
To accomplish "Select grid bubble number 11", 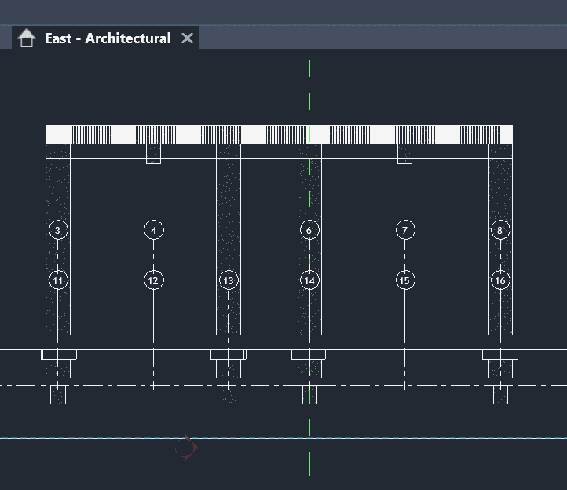I will pos(57,280).
